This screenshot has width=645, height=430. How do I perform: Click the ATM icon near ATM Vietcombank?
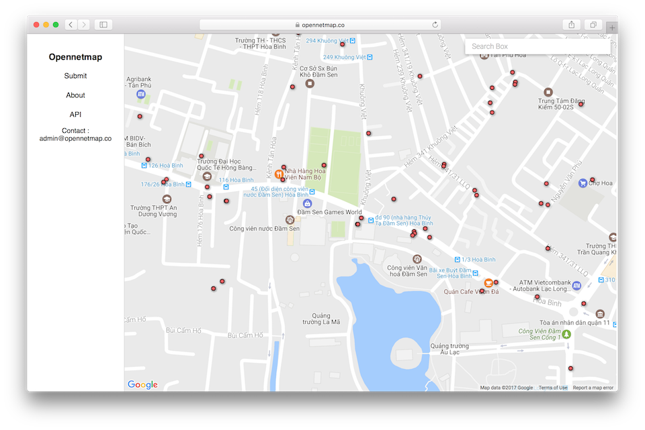pyautogui.click(x=576, y=285)
